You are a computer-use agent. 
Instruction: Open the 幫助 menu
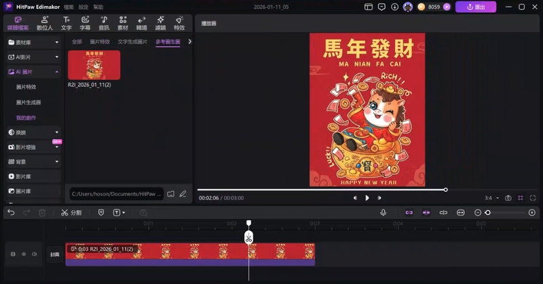tap(98, 7)
